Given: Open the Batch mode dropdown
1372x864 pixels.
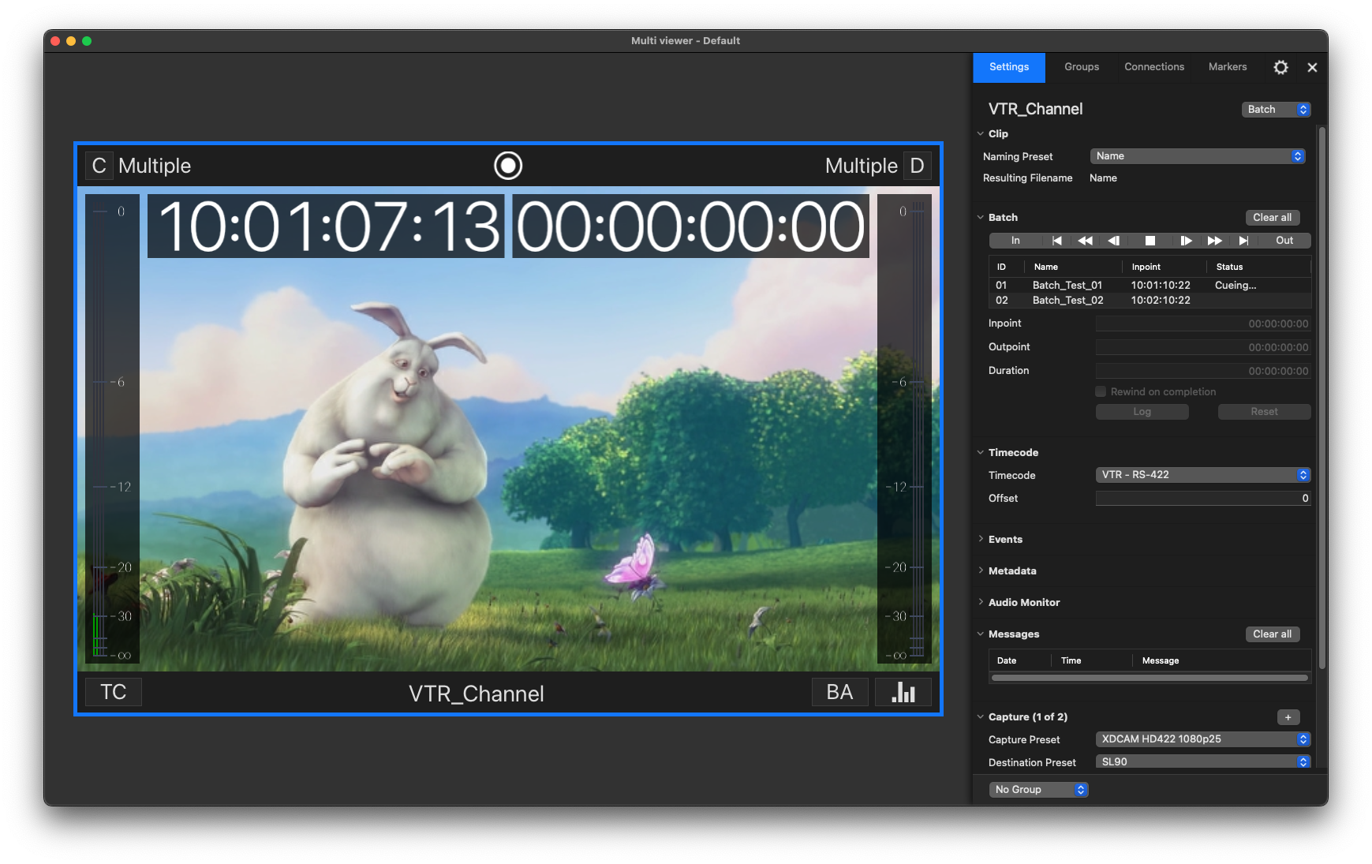Looking at the screenshot, I should (x=1276, y=110).
